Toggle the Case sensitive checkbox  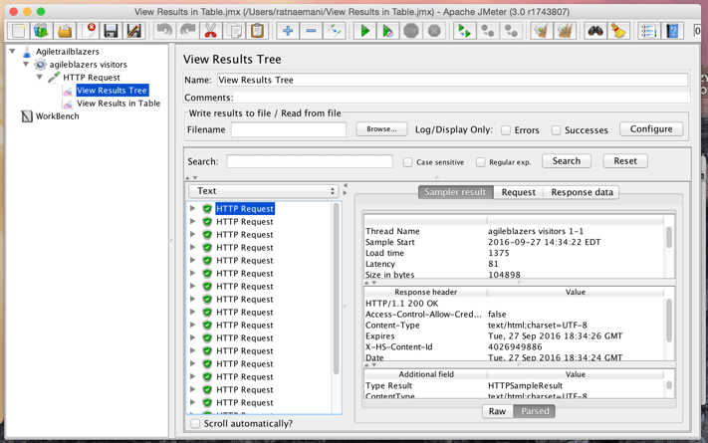point(407,162)
